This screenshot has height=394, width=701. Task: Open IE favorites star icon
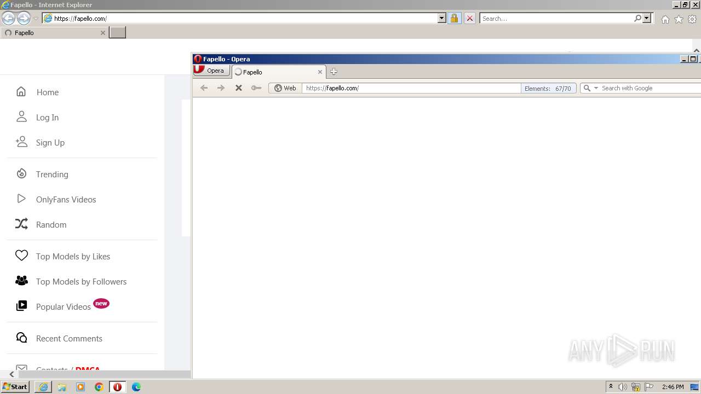pyautogui.click(x=679, y=19)
